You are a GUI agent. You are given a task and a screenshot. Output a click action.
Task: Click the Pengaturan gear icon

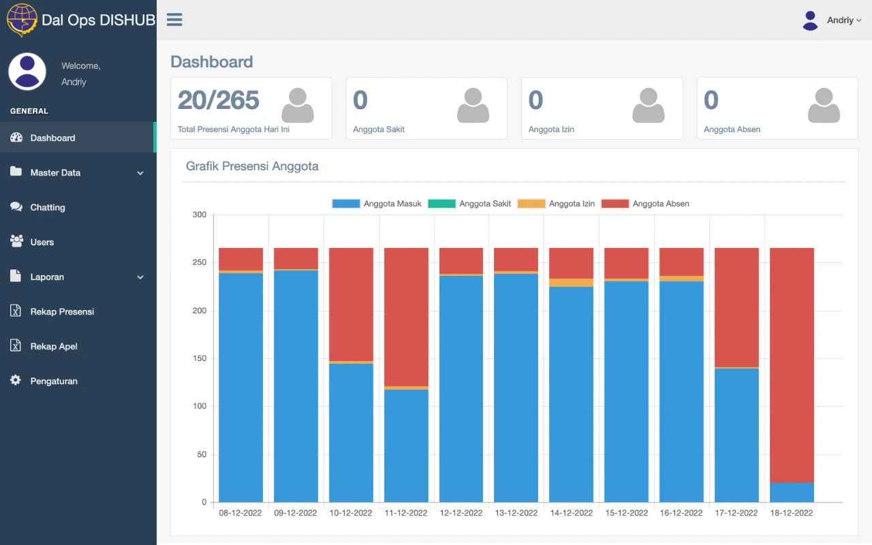[x=16, y=381]
